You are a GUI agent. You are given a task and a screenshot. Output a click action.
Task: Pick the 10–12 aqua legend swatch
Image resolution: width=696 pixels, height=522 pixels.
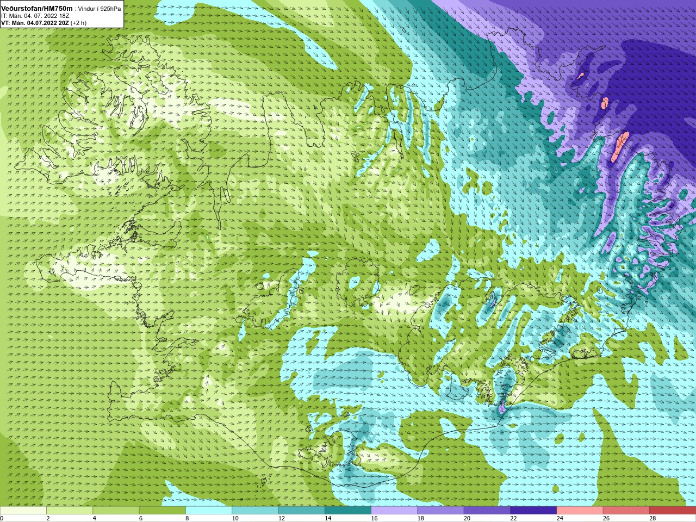click(255, 510)
